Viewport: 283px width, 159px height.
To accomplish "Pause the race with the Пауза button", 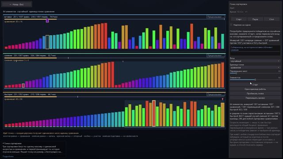I will [255, 19].
